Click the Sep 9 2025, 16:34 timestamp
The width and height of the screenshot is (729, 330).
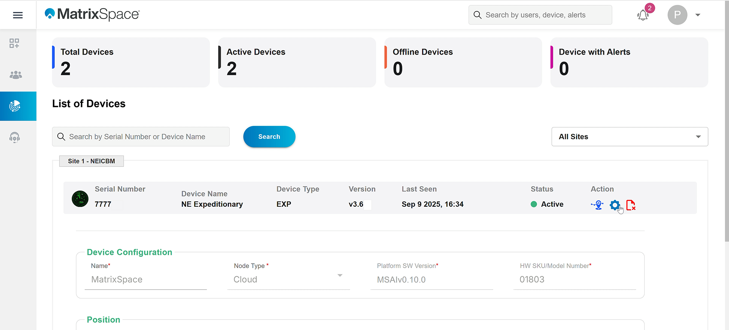click(x=433, y=204)
